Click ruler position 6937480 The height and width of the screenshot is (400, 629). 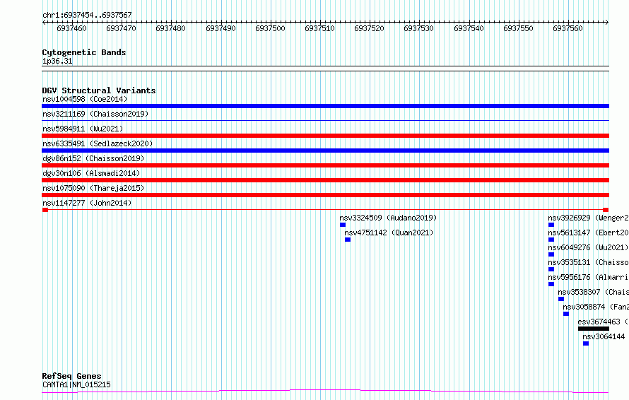point(170,28)
